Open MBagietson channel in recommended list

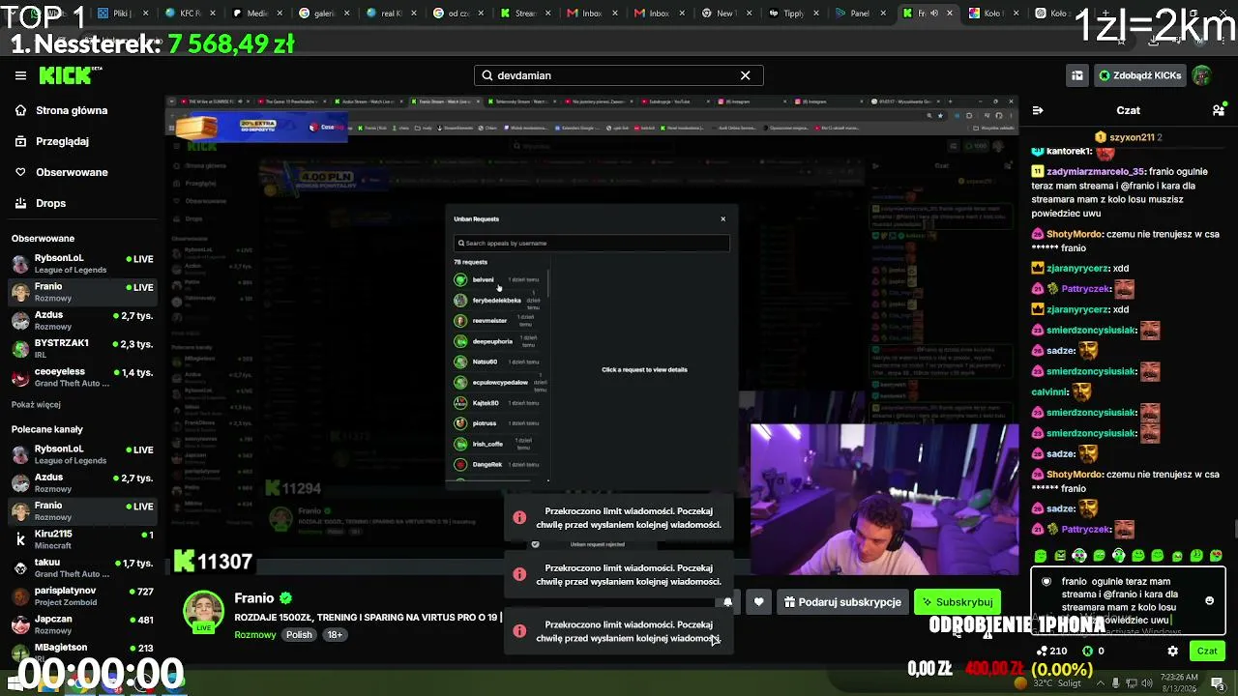[x=81, y=652]
